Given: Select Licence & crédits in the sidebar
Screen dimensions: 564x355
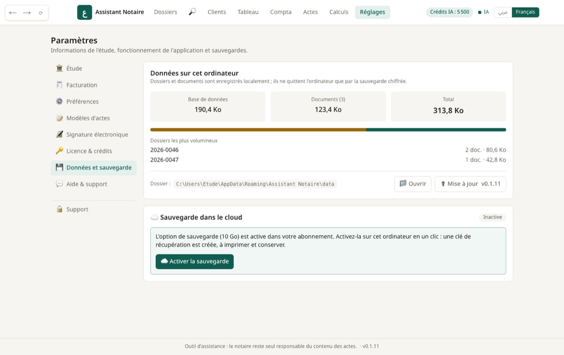Looking at the screenshot, I should click(94, 151).
